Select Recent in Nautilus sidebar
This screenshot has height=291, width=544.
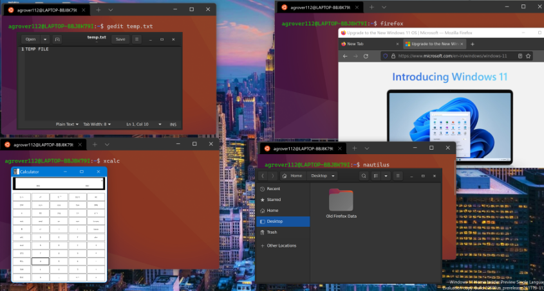click(x=283, y=189)
